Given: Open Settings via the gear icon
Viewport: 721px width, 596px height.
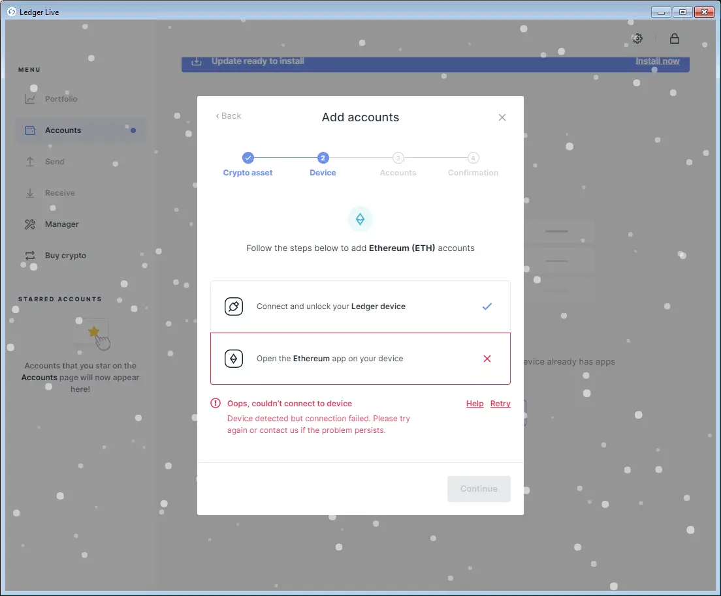Looking at the screenshot, I should coord(637,38).
